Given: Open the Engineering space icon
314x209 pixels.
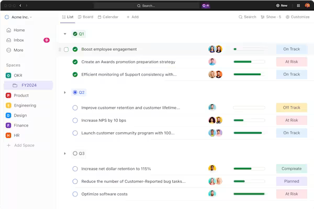Looking at the screenshot, I should click(x=8, y=106).
